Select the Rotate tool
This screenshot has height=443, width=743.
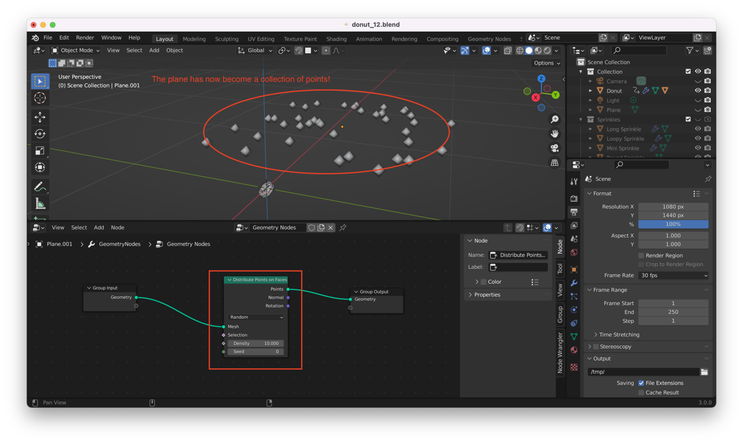click(40, 133)
